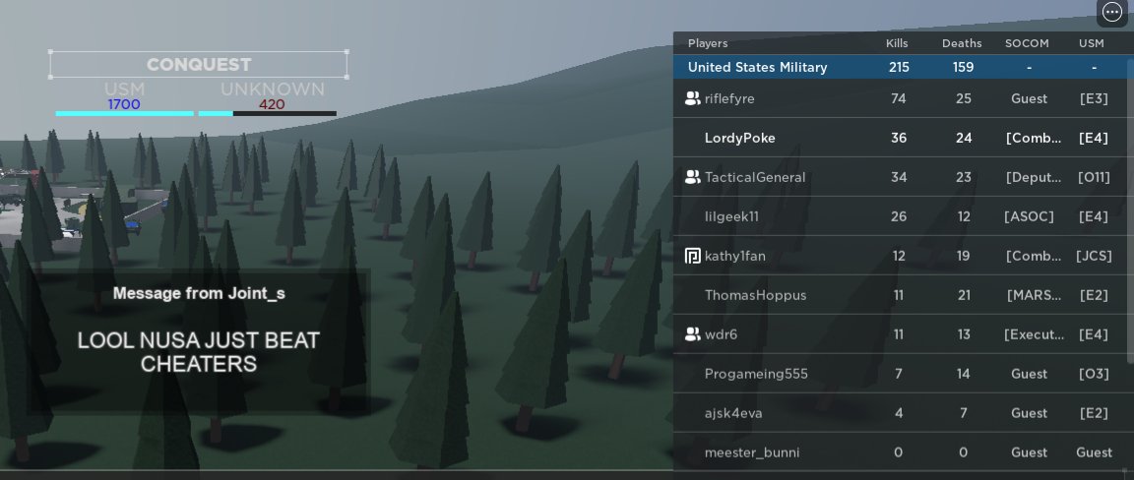The image size is (1134, 480).
Task: Click the friend icon beside wdr6
Action: tap(692, 334)
